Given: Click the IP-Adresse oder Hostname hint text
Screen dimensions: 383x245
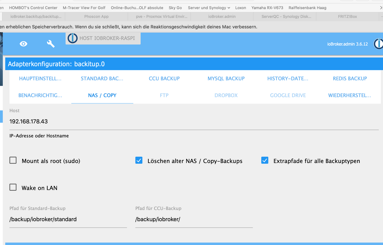Looking at the screenshot, I should pyautogui.click(x=39, y=136).
